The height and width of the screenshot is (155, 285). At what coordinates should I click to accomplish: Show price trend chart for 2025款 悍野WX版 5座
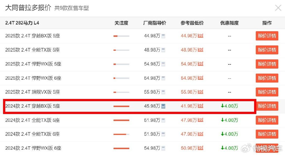200,64
